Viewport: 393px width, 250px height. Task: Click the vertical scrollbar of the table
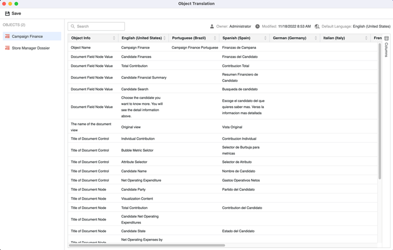tap(379, 111)
